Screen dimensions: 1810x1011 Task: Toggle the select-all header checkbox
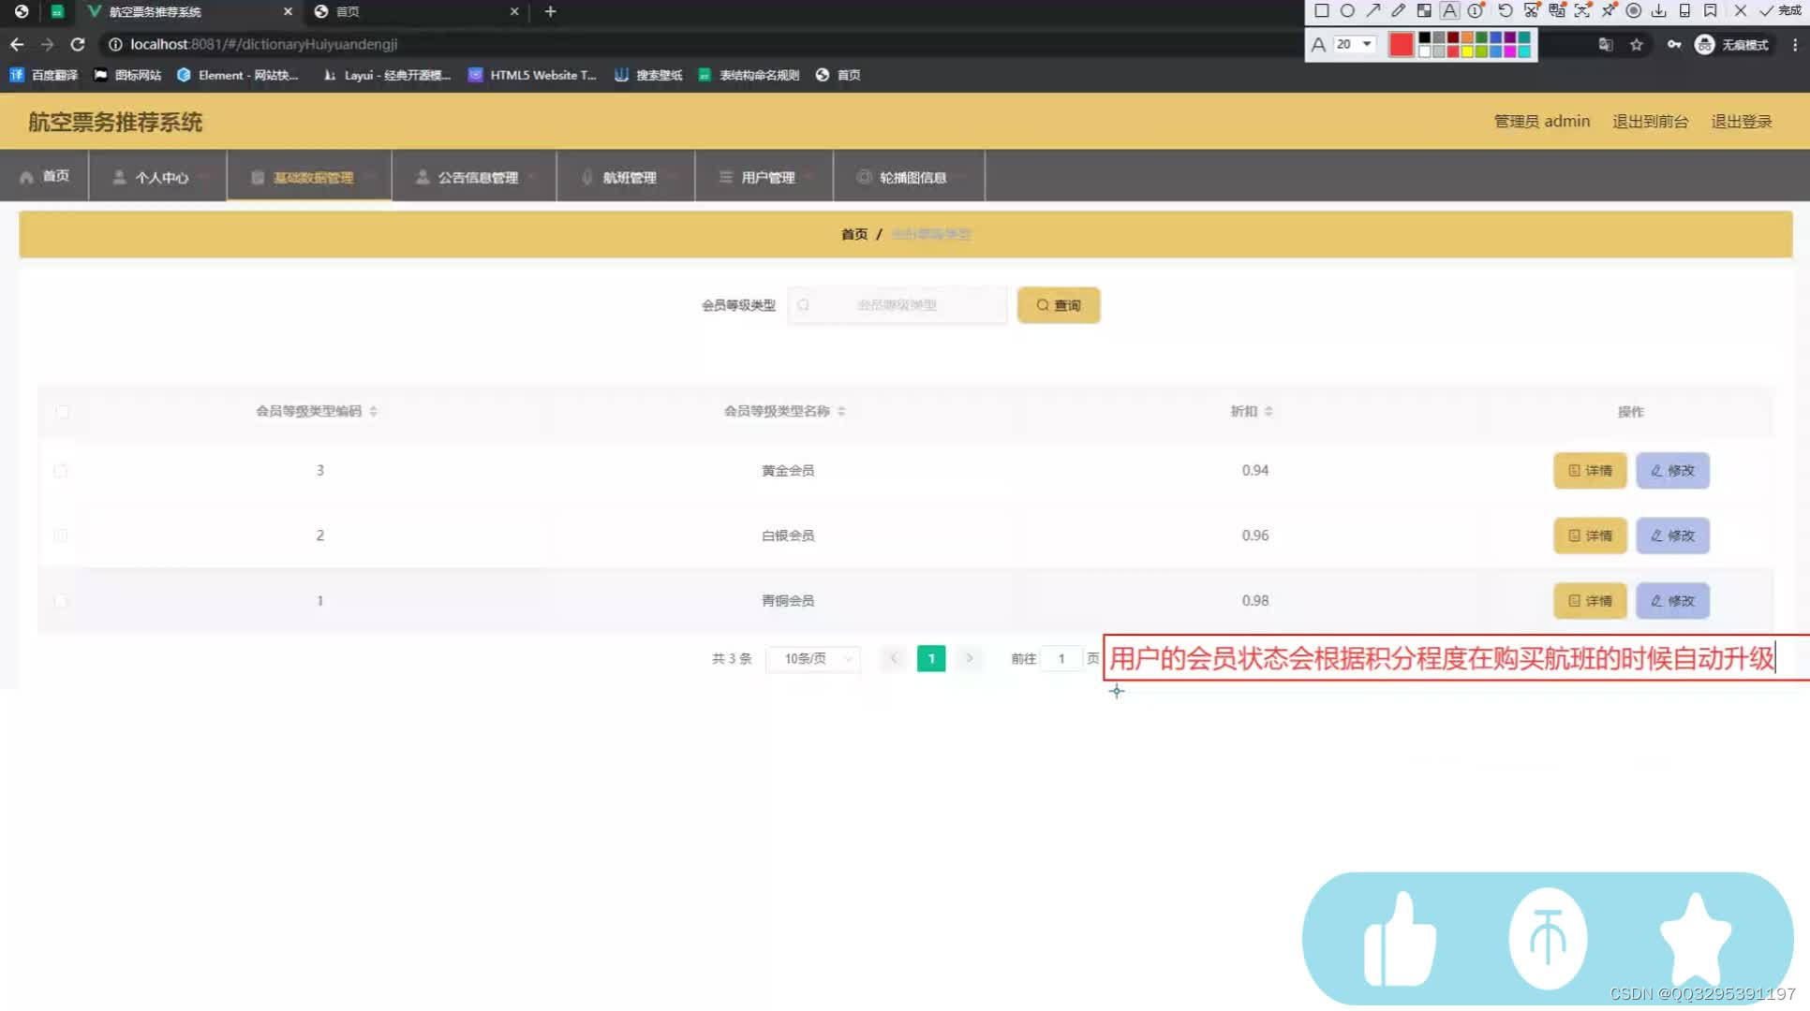[x=62, y=412]
